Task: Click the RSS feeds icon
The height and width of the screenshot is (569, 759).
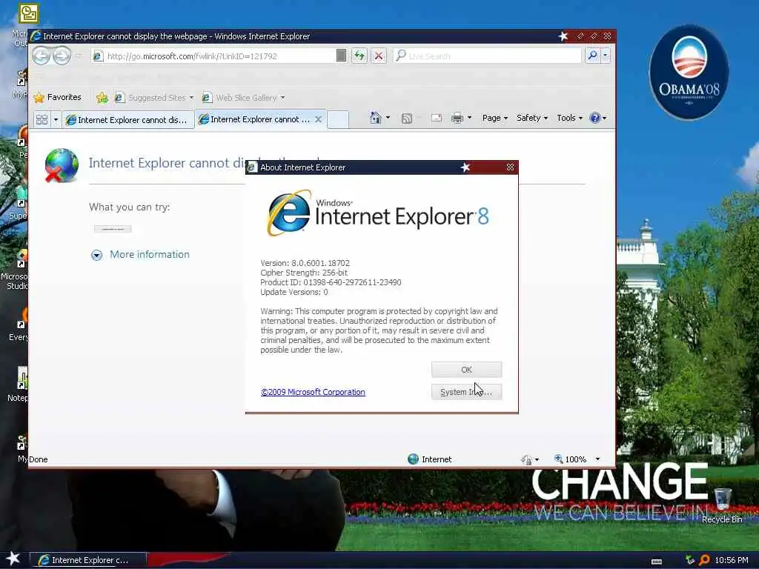Action: pos(407,118)
